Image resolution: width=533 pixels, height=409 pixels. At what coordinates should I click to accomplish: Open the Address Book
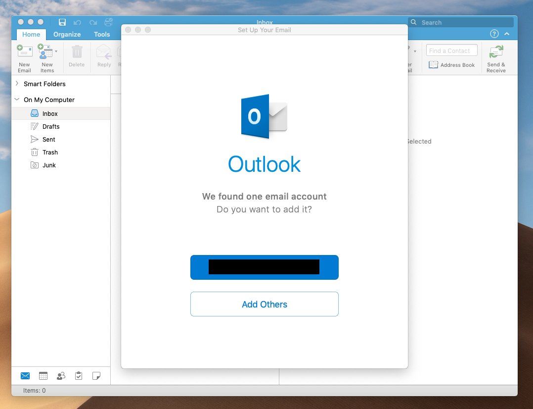point(451,65)
